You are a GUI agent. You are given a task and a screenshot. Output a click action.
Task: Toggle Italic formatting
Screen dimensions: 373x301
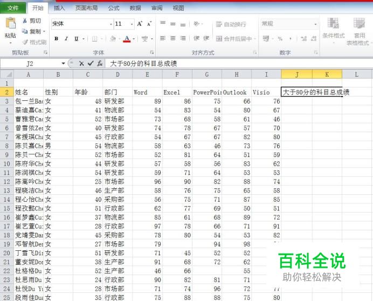tap(66, 39)
